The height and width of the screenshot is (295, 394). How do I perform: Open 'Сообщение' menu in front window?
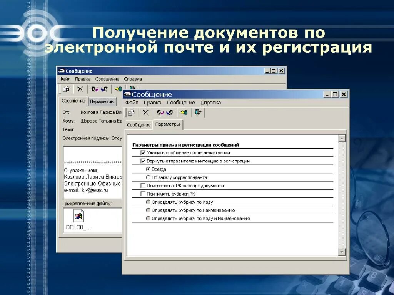click(181, 103)
